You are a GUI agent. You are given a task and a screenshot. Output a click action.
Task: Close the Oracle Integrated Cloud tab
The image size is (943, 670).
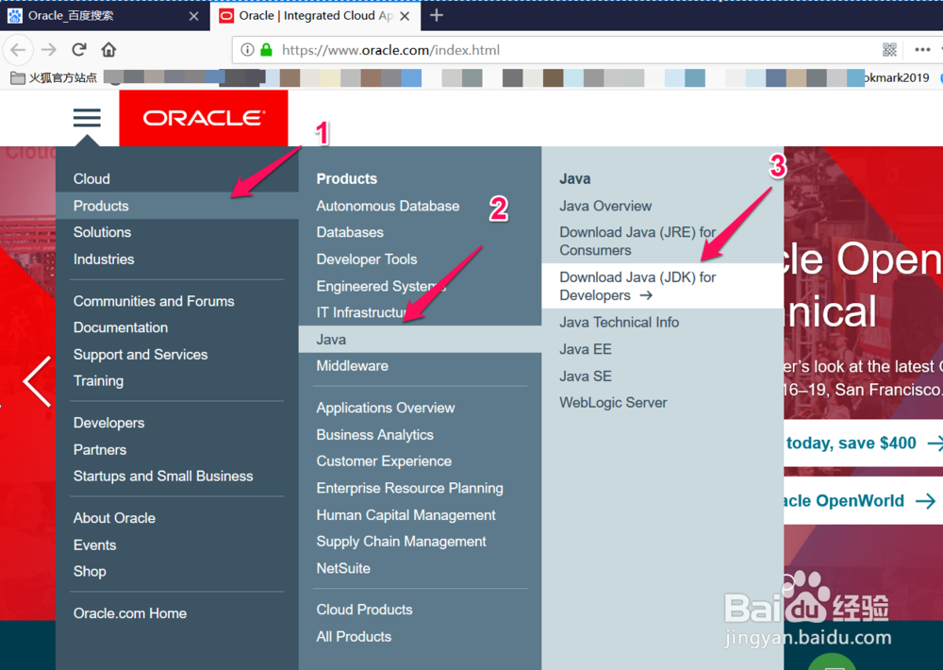pos(405,16)
